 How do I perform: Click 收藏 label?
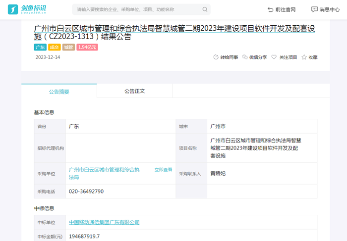tap(313, 57)
